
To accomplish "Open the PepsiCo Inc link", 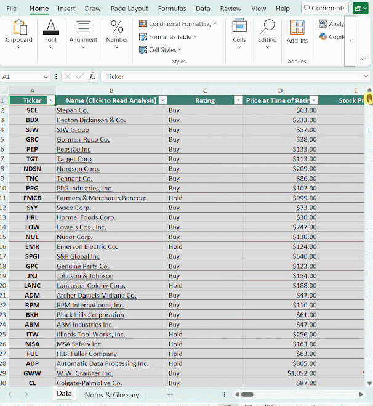I will pos(74,150).
